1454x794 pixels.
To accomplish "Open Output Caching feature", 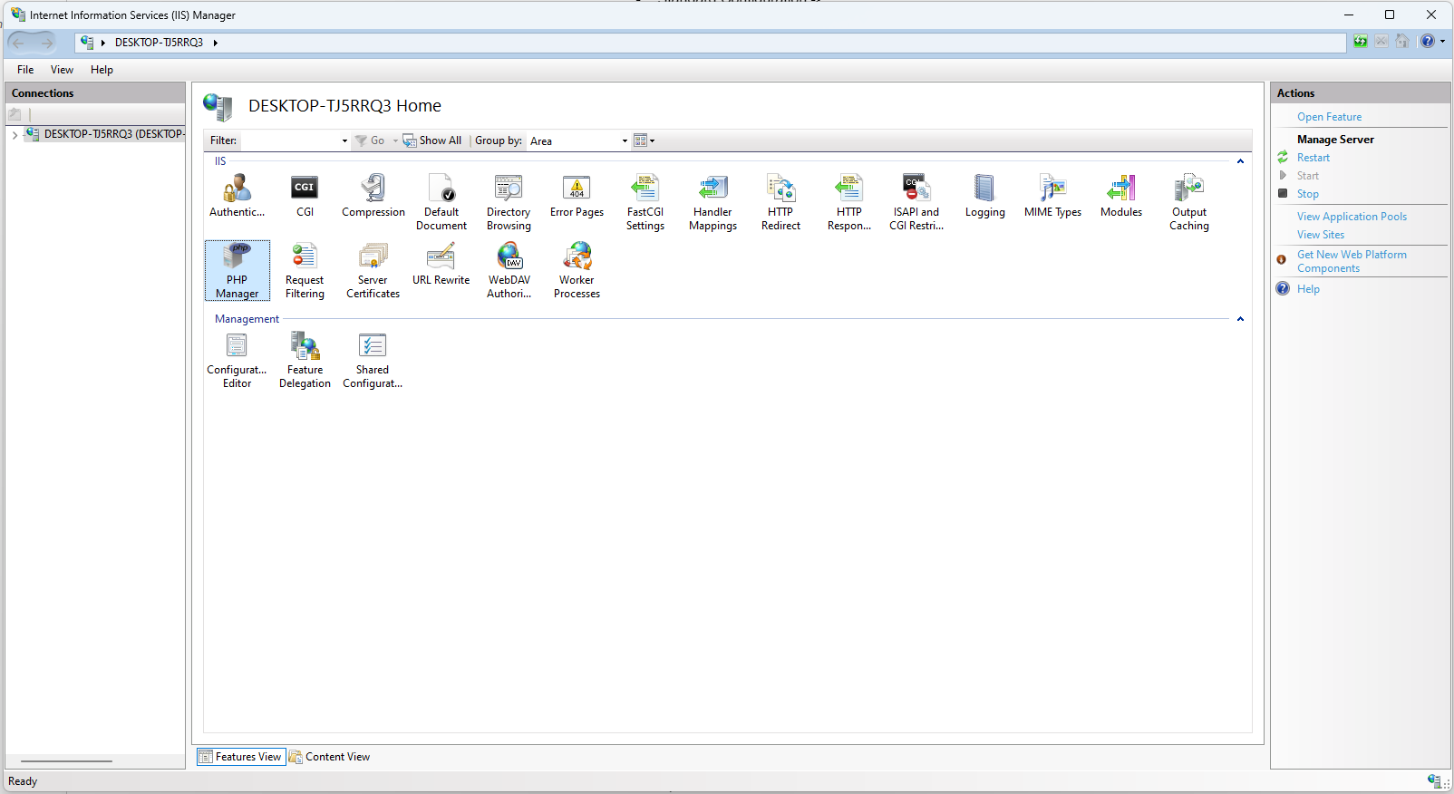I will point(1188,202).
